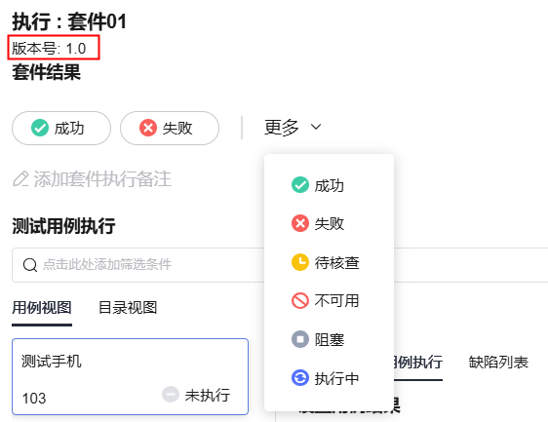548x422 pixels.
Task: Open the 更多 status menu
Action: pos(293,127)
